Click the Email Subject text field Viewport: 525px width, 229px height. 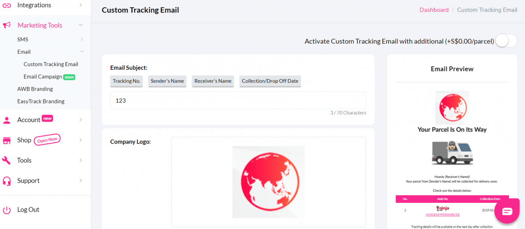pos(238,100)
